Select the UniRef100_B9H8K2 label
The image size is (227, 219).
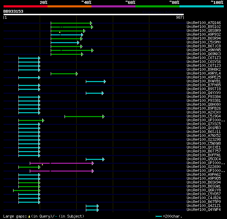[x=204, y=70]
